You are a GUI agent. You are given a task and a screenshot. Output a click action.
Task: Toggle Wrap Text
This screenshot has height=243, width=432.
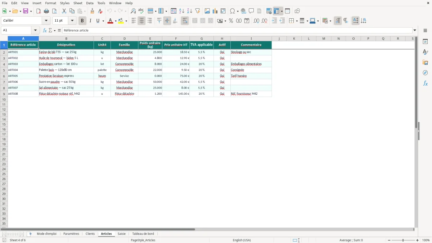coord(185,21)
